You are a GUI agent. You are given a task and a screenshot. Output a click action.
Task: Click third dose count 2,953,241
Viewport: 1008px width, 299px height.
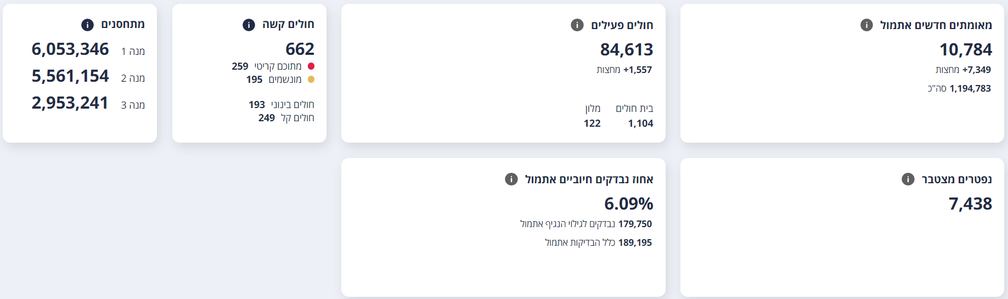(70, 103)
